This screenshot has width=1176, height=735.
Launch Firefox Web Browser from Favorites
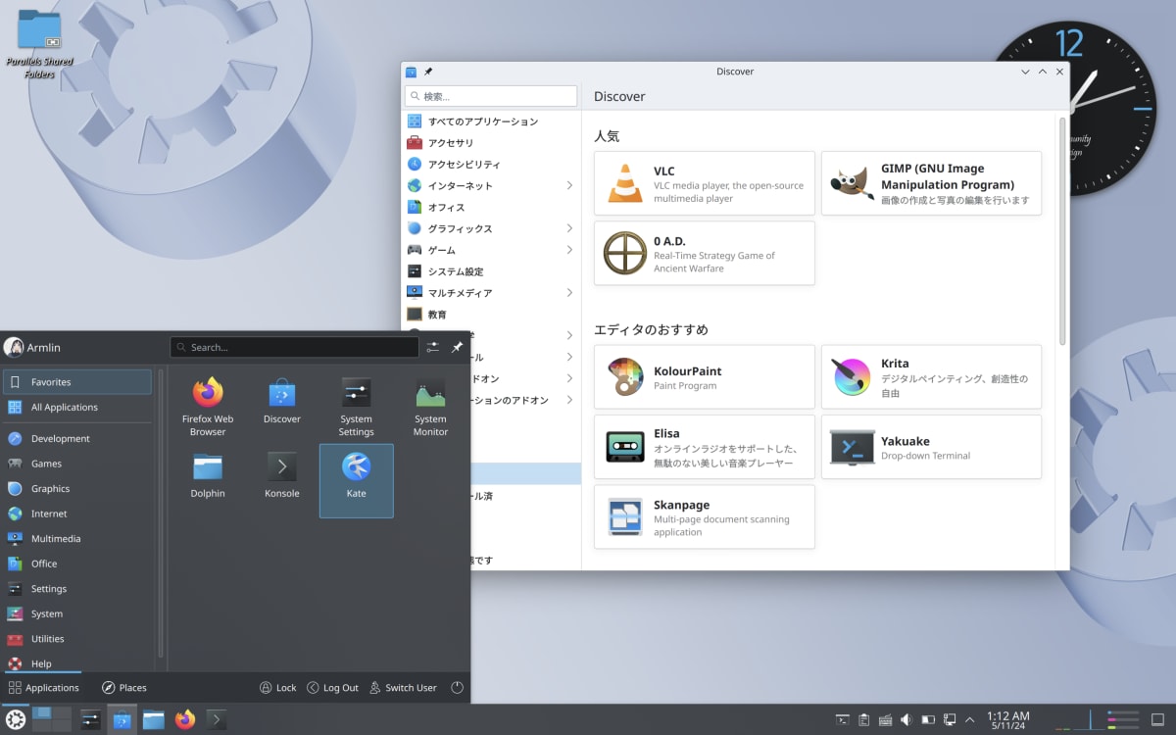click(x=208, y=407)
